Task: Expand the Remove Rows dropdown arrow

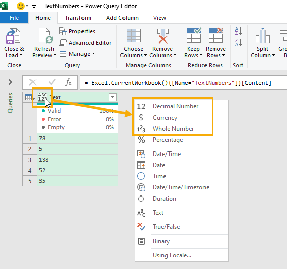Action: [x=223, y=55]
